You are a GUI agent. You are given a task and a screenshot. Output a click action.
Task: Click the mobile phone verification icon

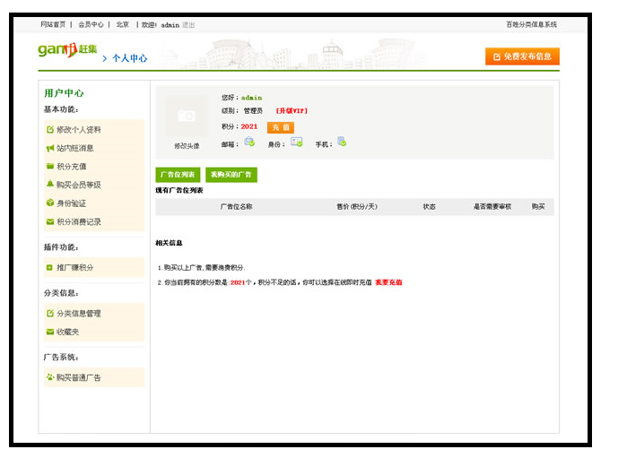pyautogui.click(x=342, y=143)
